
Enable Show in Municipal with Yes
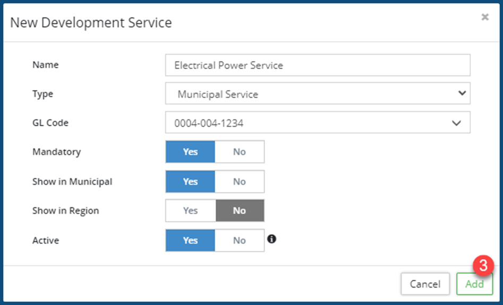point(190,181)
